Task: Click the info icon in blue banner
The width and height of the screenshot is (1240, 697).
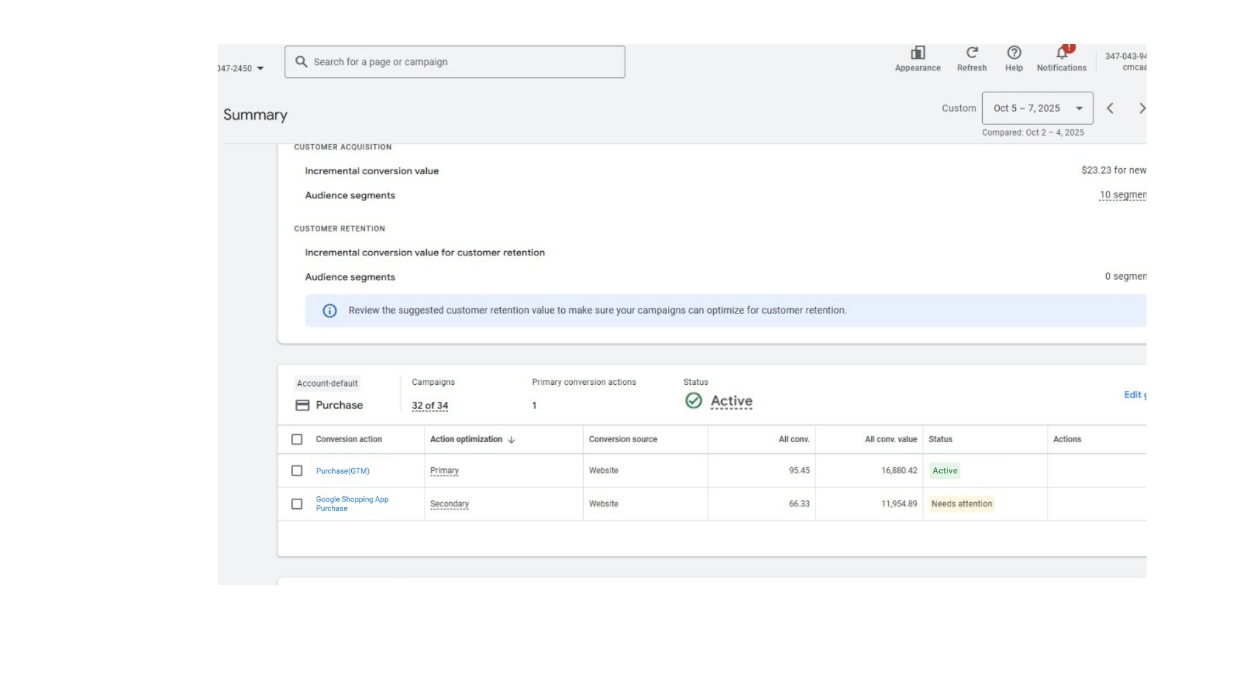Action: [329, 310]
